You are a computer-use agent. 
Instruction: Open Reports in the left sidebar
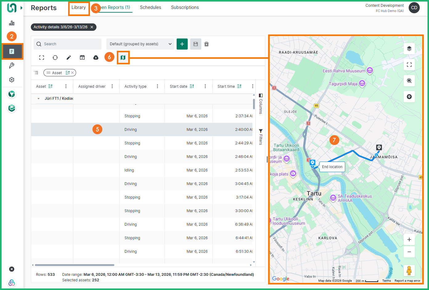tap(12, 51)
